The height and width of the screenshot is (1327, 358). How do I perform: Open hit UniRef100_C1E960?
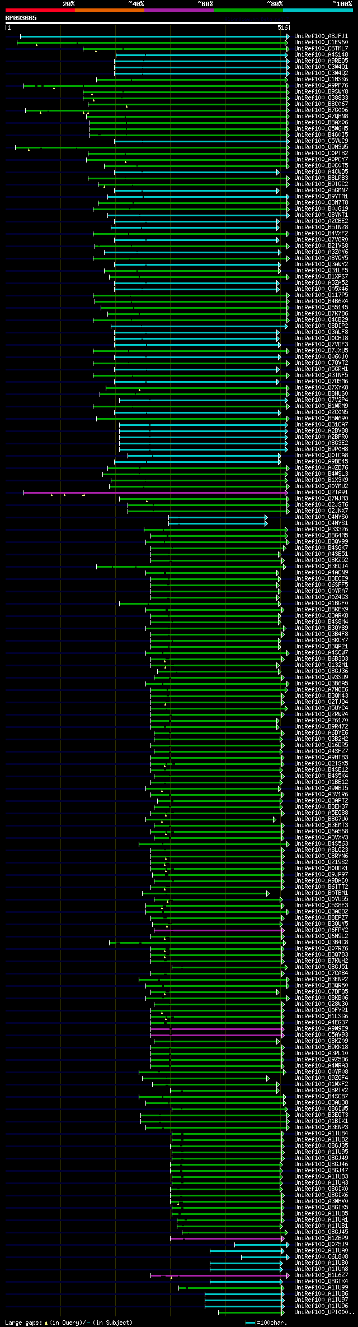point(321,42)
